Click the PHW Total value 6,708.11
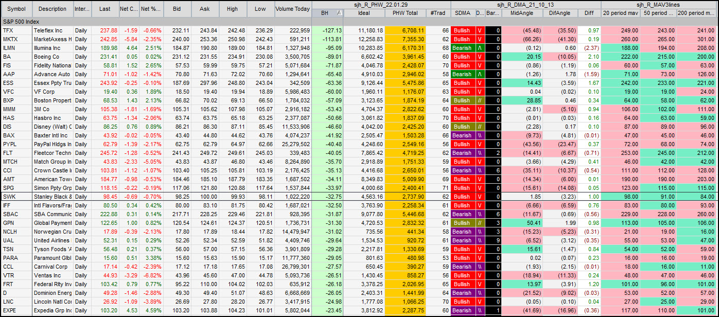Screen dimensions: 719x317 [405, 30]
